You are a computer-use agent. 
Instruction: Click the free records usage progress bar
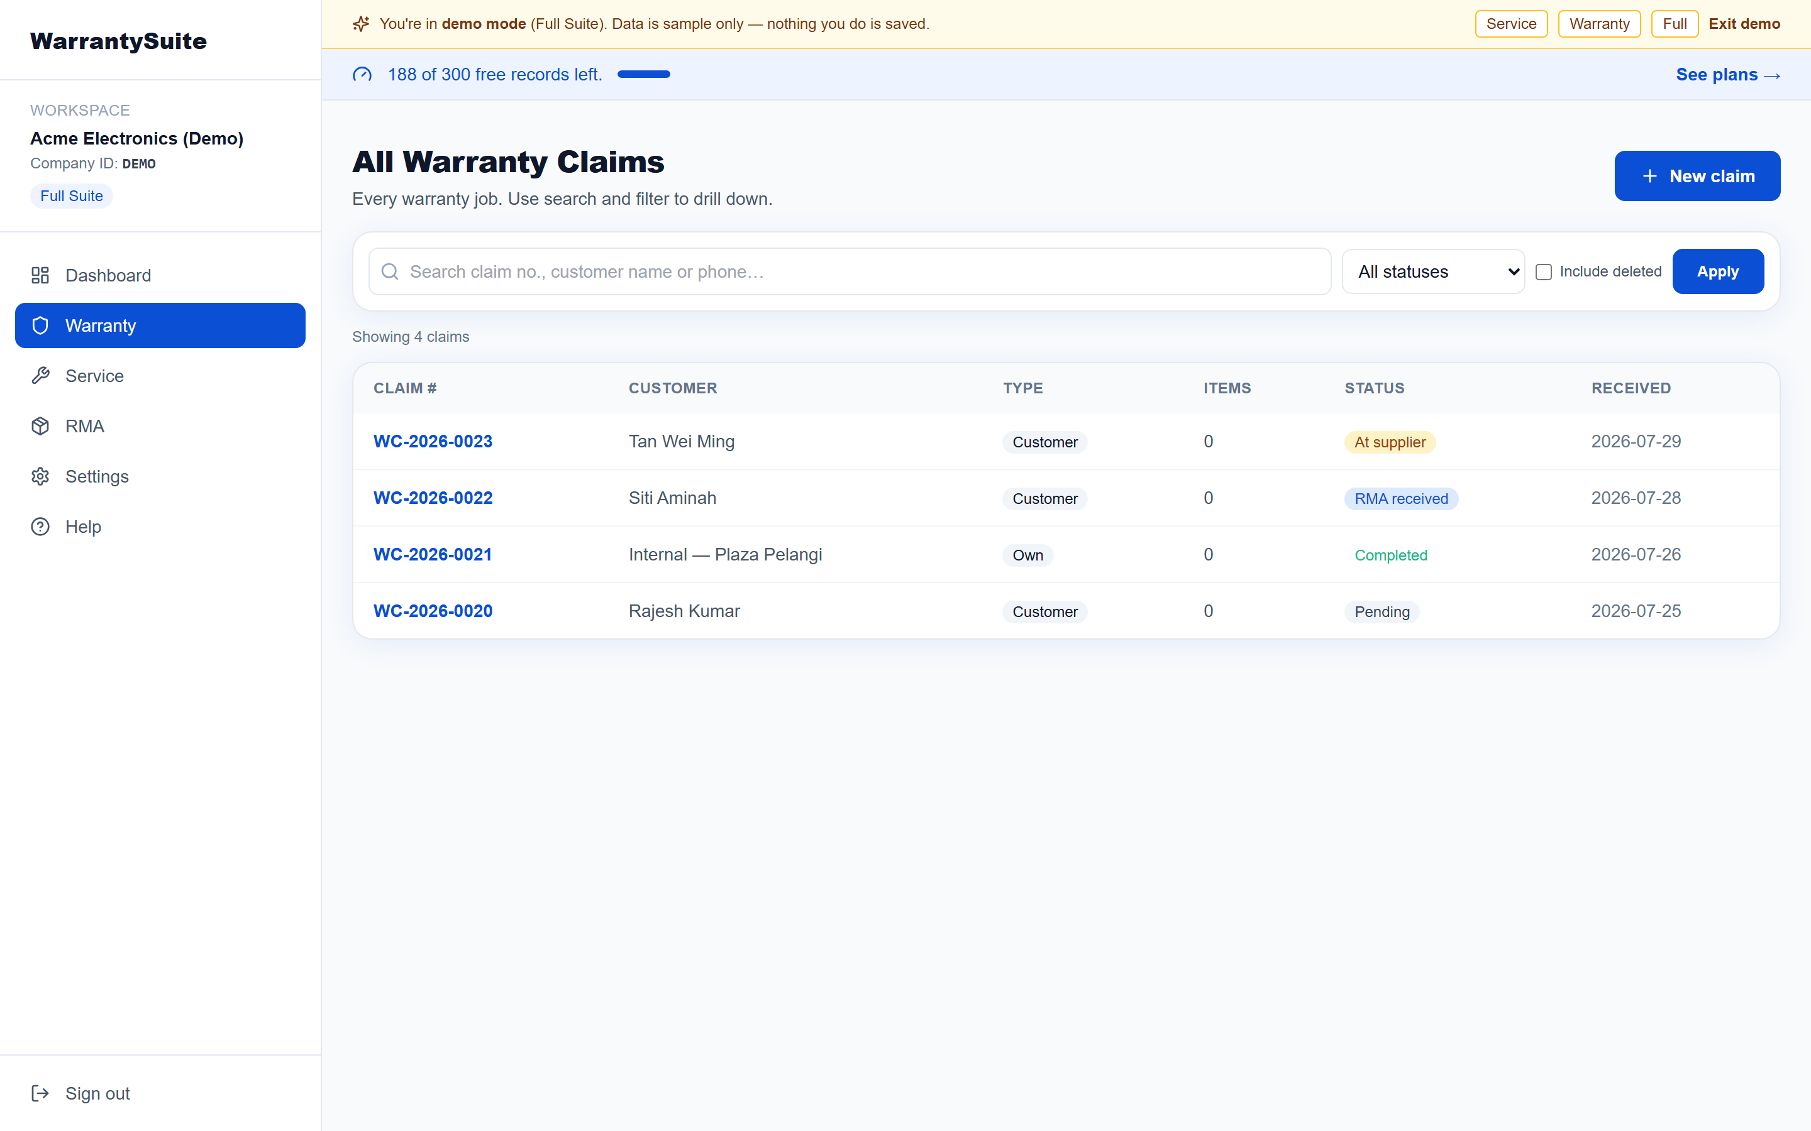tap(643, 74)
